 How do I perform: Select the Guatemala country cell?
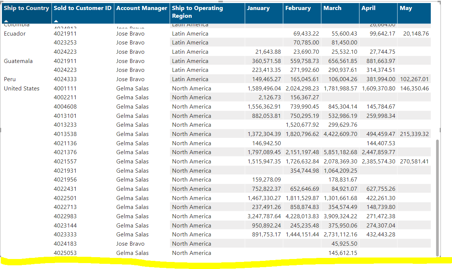(18, 61)
